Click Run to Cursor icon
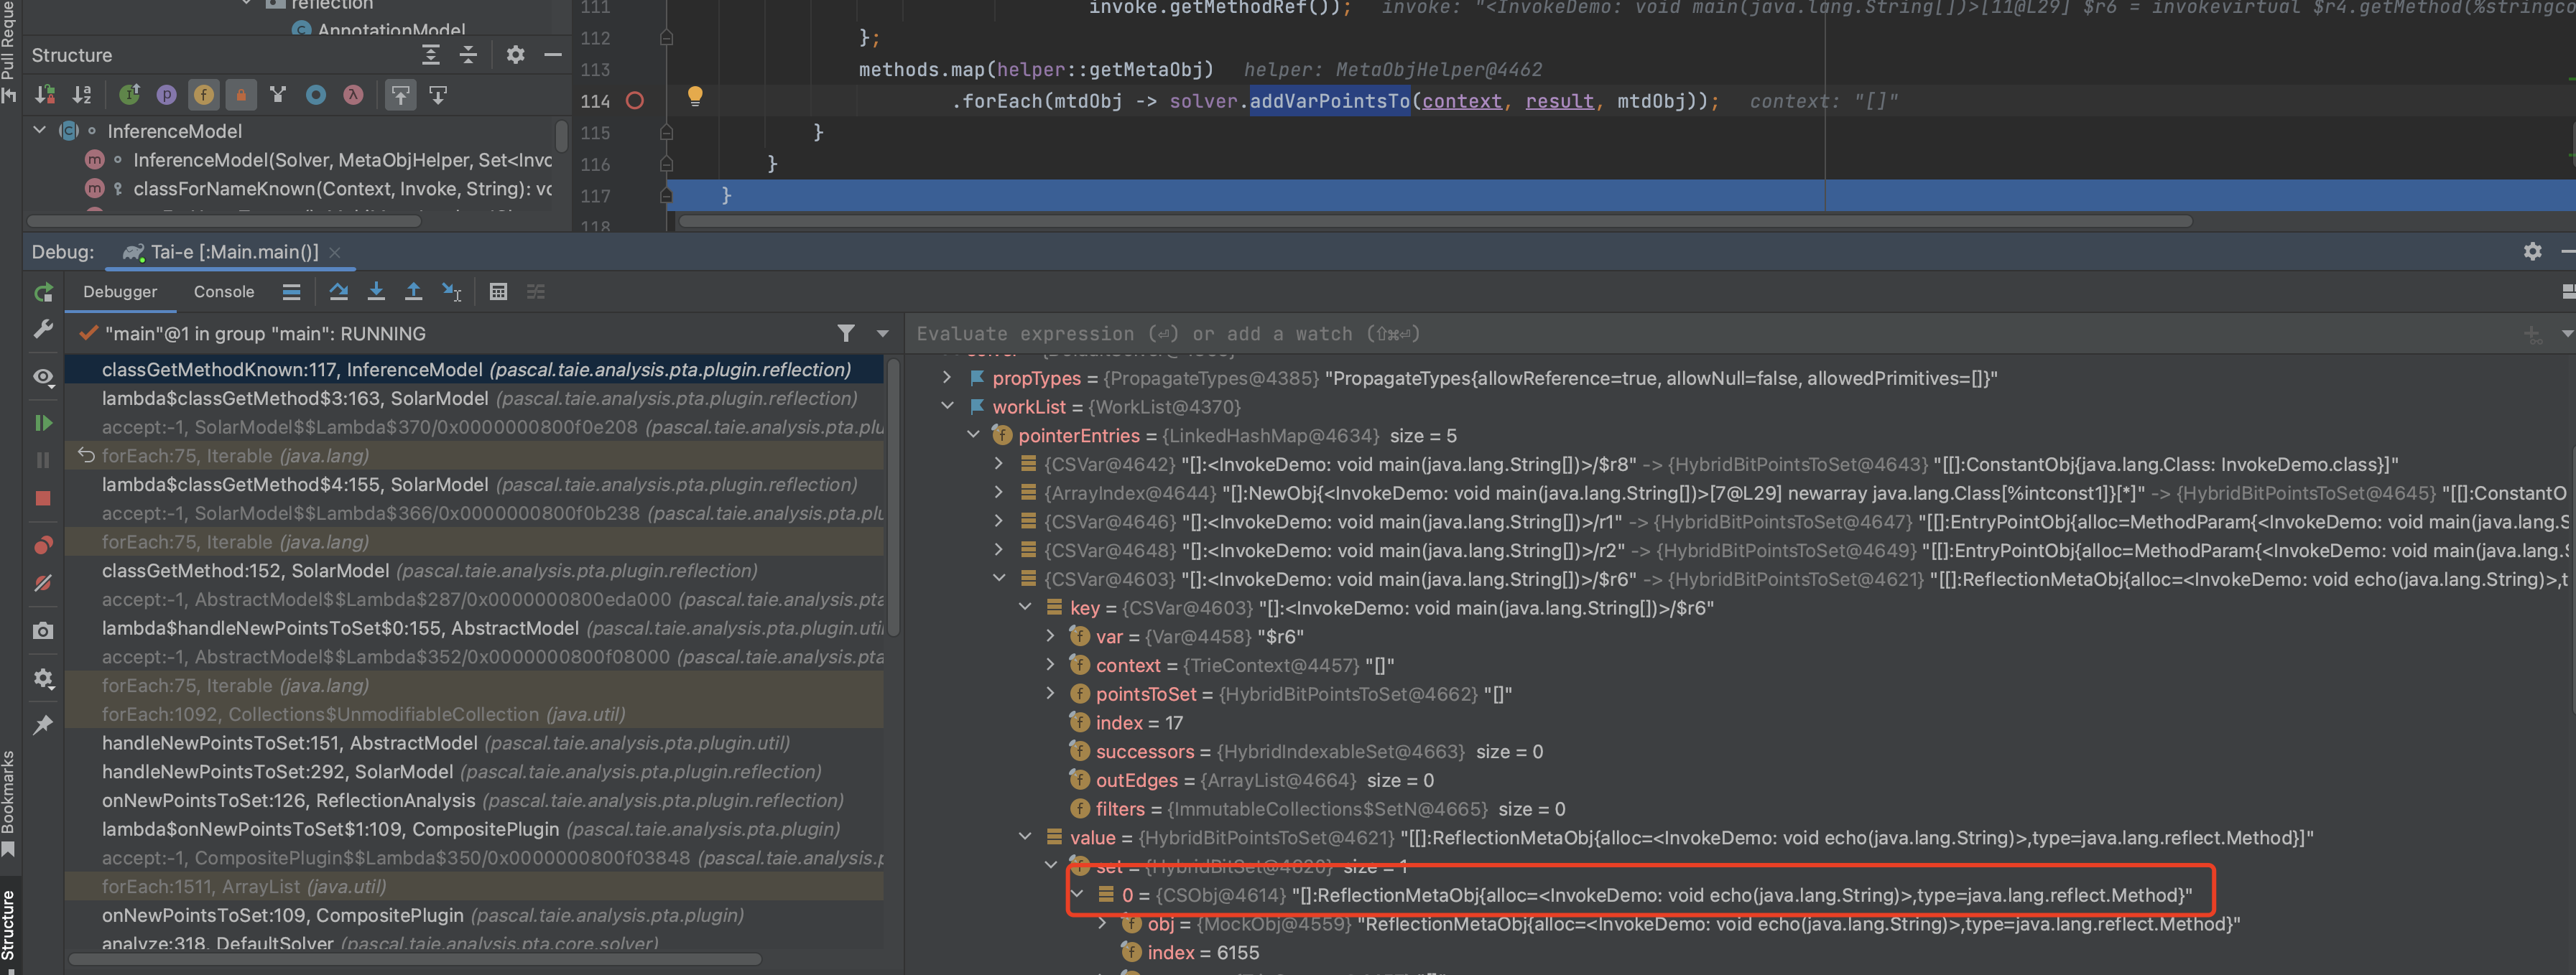Viewport: 2576px width, 975px height. point(451,291)
